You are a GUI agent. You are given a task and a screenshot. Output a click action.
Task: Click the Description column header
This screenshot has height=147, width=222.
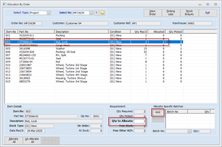(81, 32)
